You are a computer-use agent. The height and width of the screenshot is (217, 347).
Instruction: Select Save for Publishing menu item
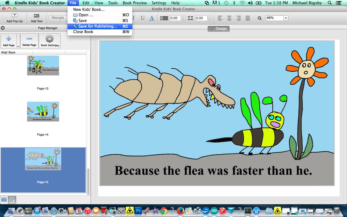(x=100, y=26)
